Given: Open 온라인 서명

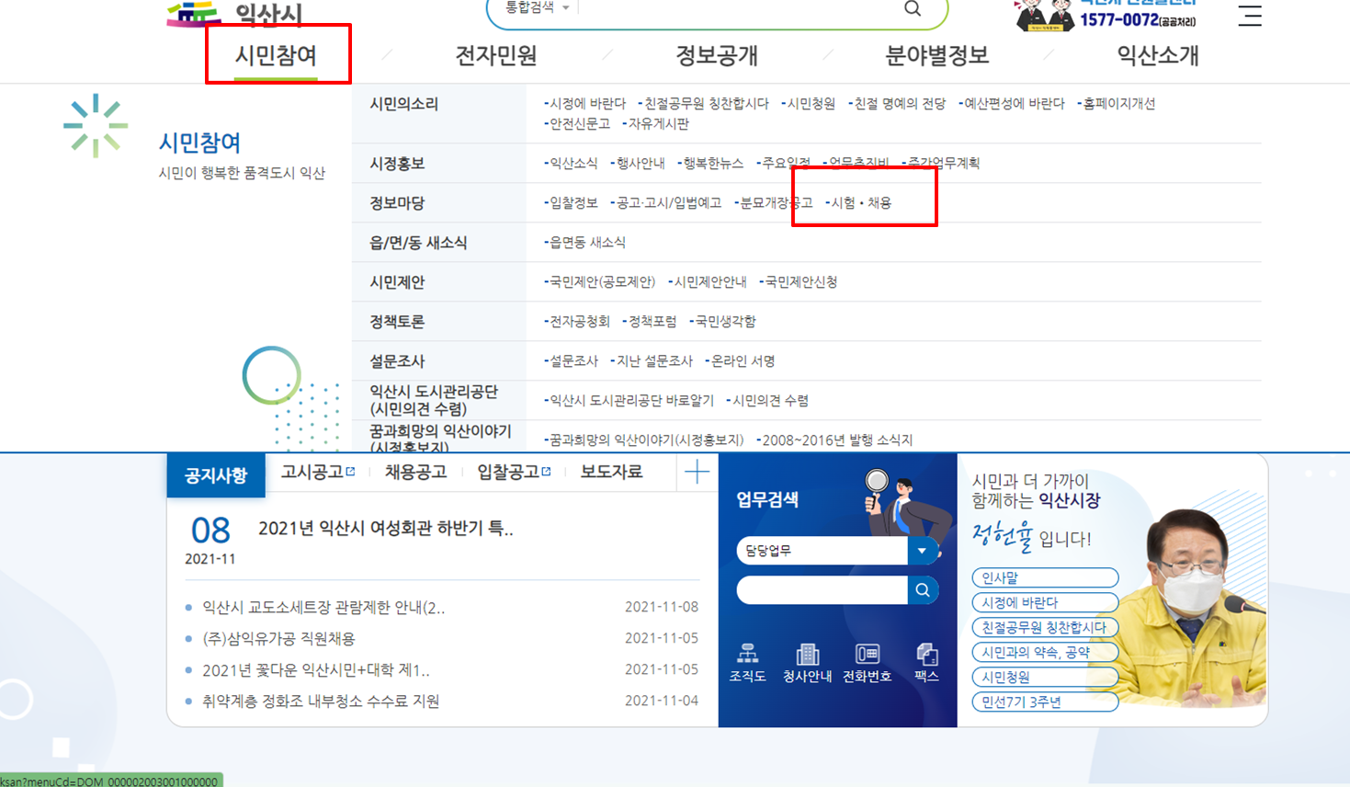Looking at the screenshot, I should tap(740, 361).
